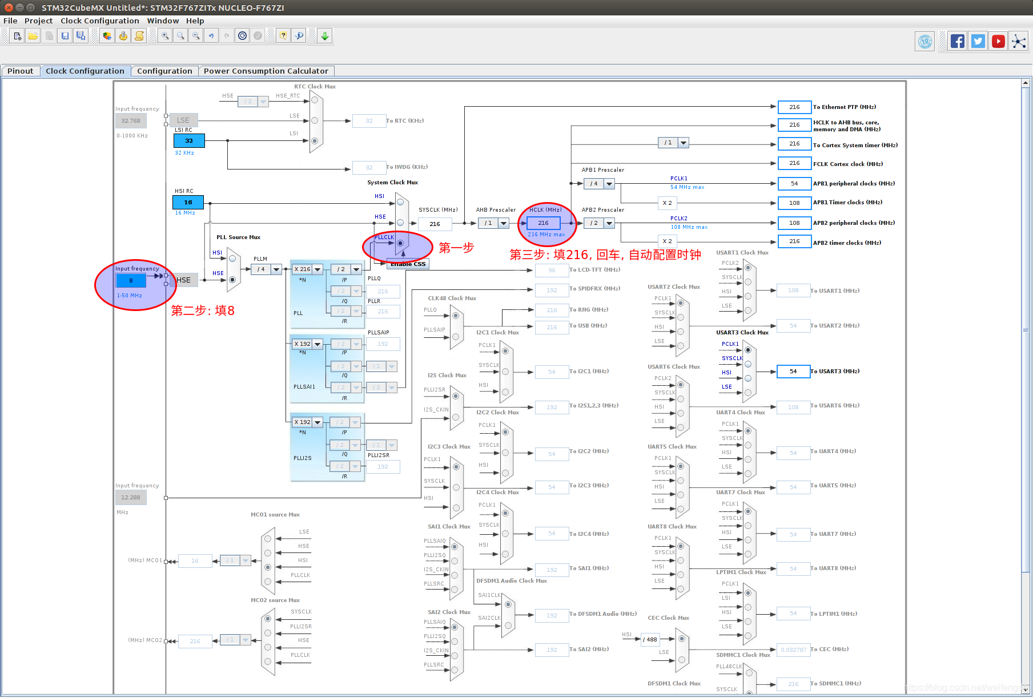Switch to the Configuration tab
The image size is (1033, 698).
[164, 71]
